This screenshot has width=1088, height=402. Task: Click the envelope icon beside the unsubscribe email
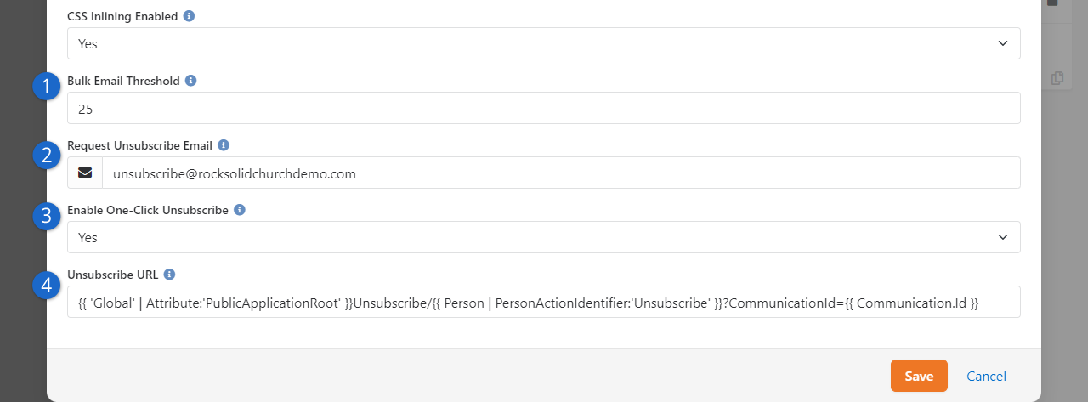tap(85, 173)
